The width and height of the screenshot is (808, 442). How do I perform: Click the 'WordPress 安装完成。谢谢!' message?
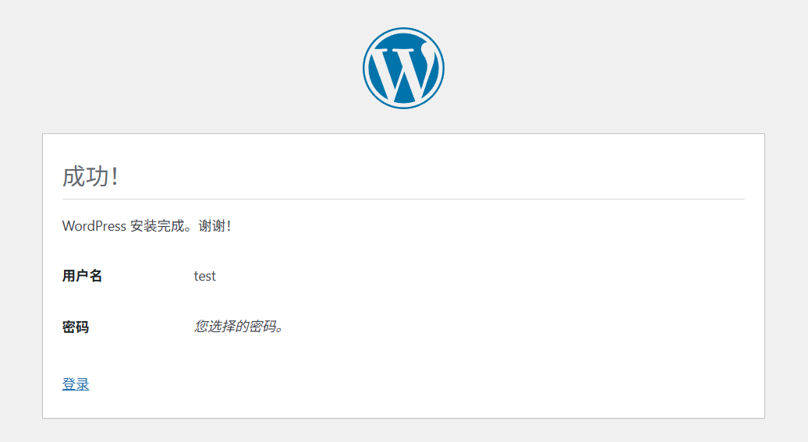147,225
